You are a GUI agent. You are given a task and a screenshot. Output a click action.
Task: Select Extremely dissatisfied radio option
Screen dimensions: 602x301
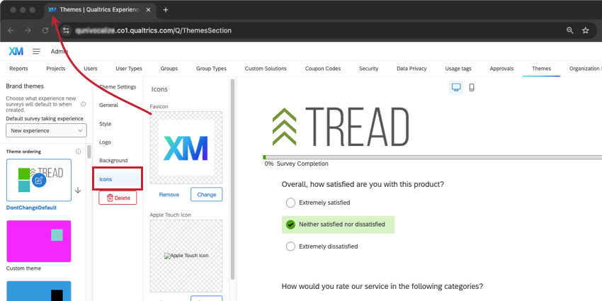click(290, 246)
